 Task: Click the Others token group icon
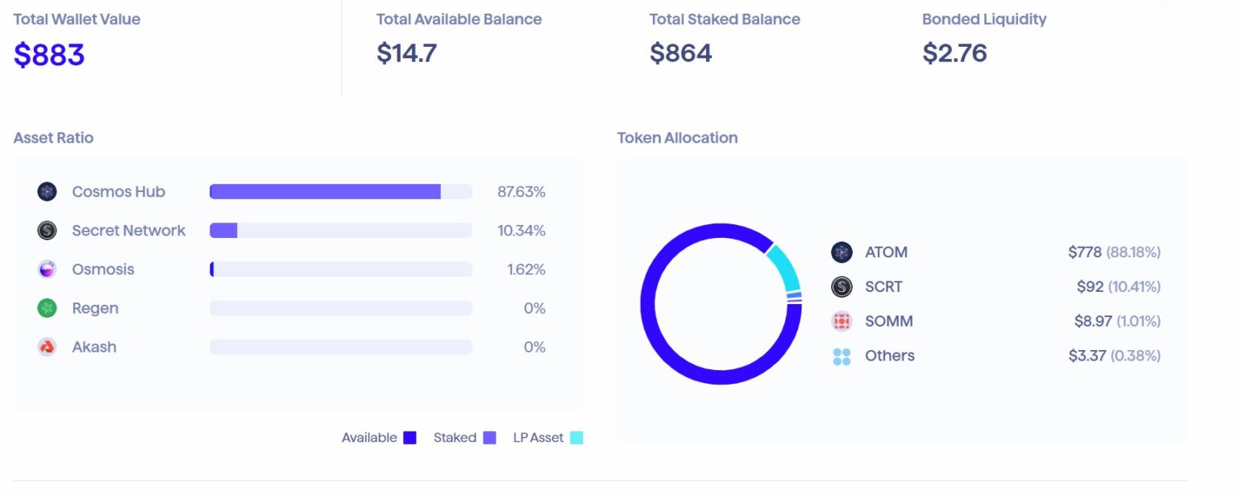pos(841,356)
